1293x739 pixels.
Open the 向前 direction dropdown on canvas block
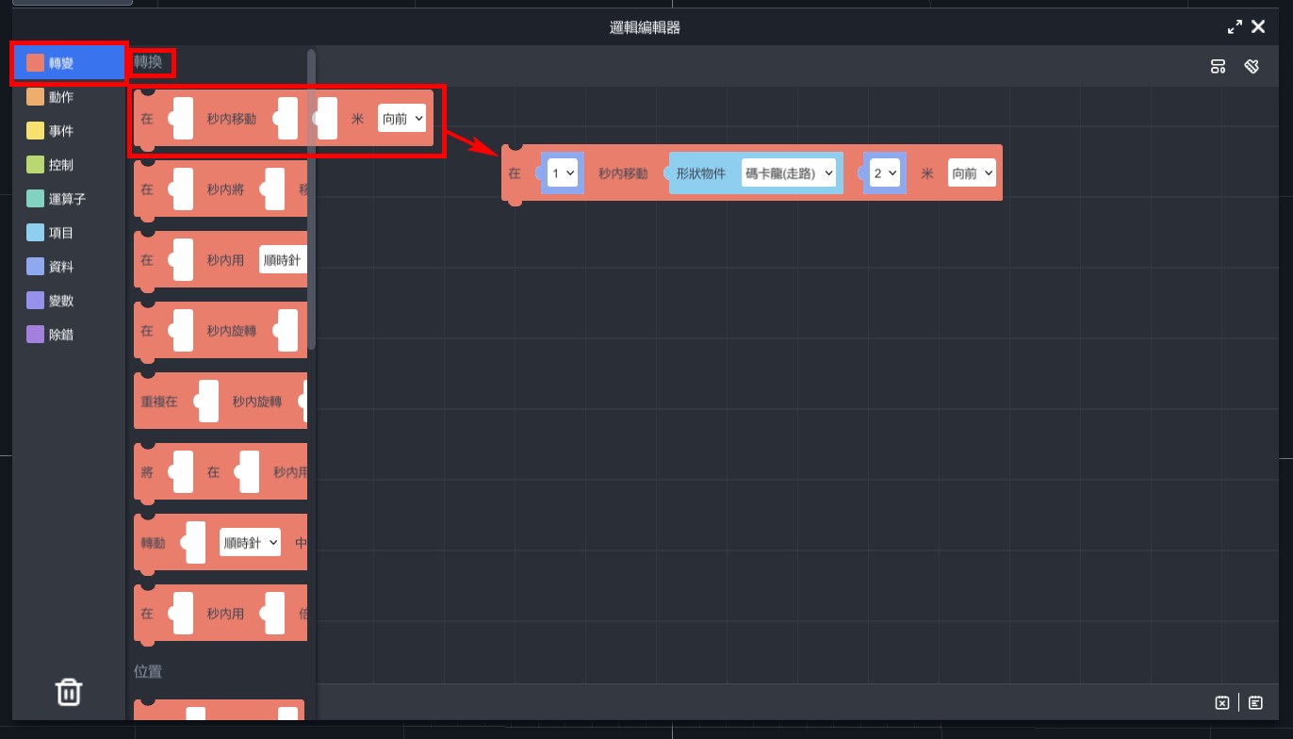tap(971, 173)
